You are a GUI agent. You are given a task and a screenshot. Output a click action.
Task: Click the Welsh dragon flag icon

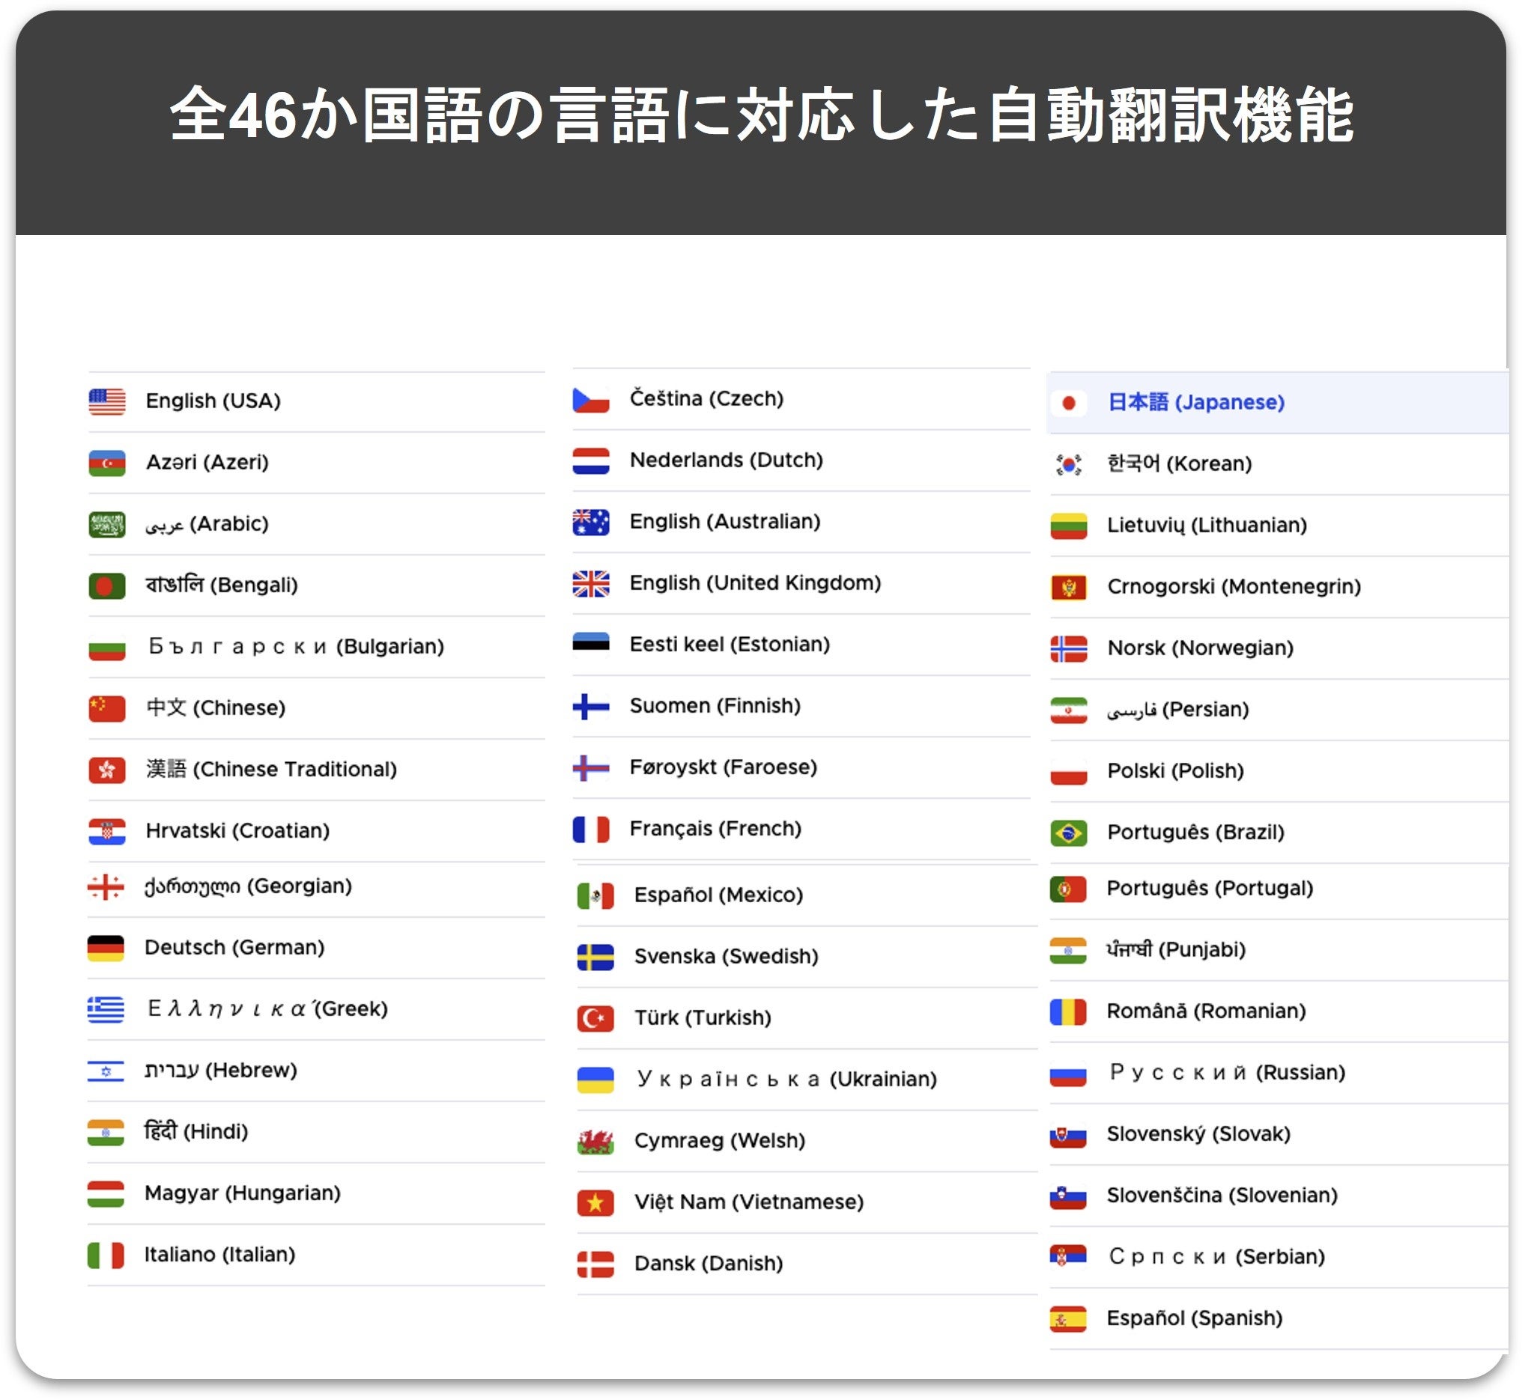[x=595, y=1141]
